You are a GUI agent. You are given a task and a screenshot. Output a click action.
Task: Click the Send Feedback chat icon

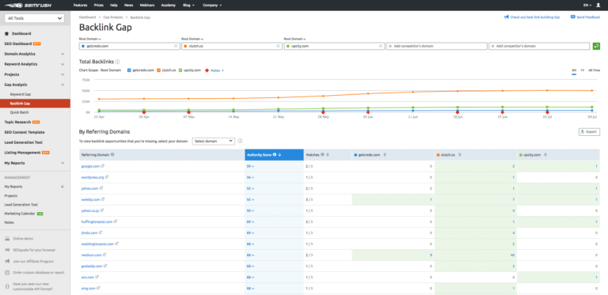coord(573,17)
